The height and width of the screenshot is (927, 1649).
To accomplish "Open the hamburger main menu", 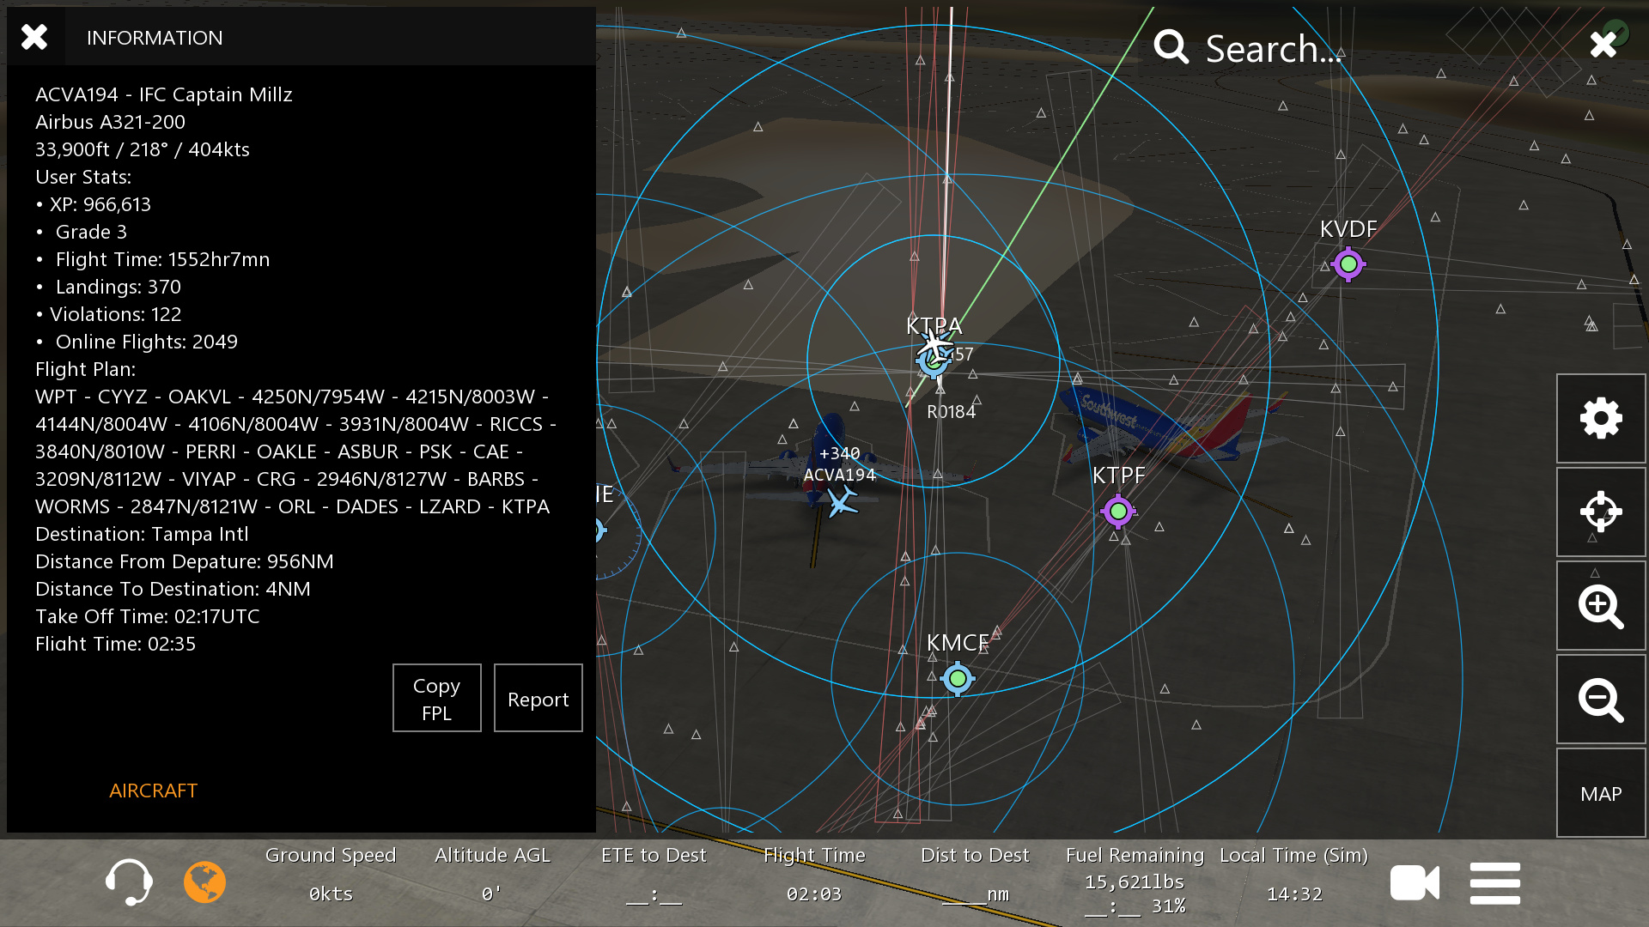I will coord(1494,883).
